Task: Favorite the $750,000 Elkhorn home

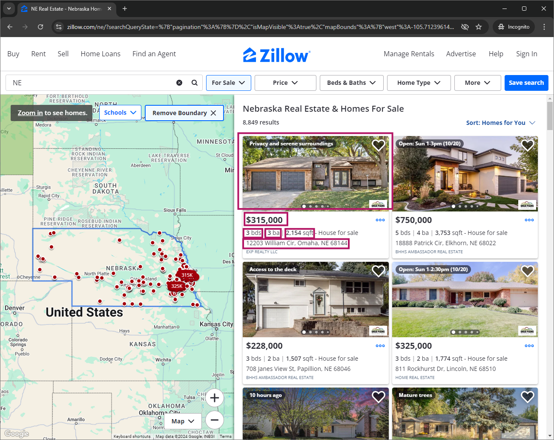Action: pos(527,145)
